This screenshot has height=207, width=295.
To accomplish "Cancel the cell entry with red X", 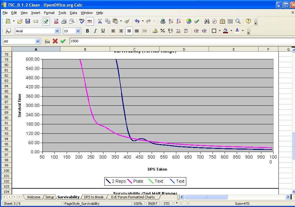I will click(x=55, y=41).
